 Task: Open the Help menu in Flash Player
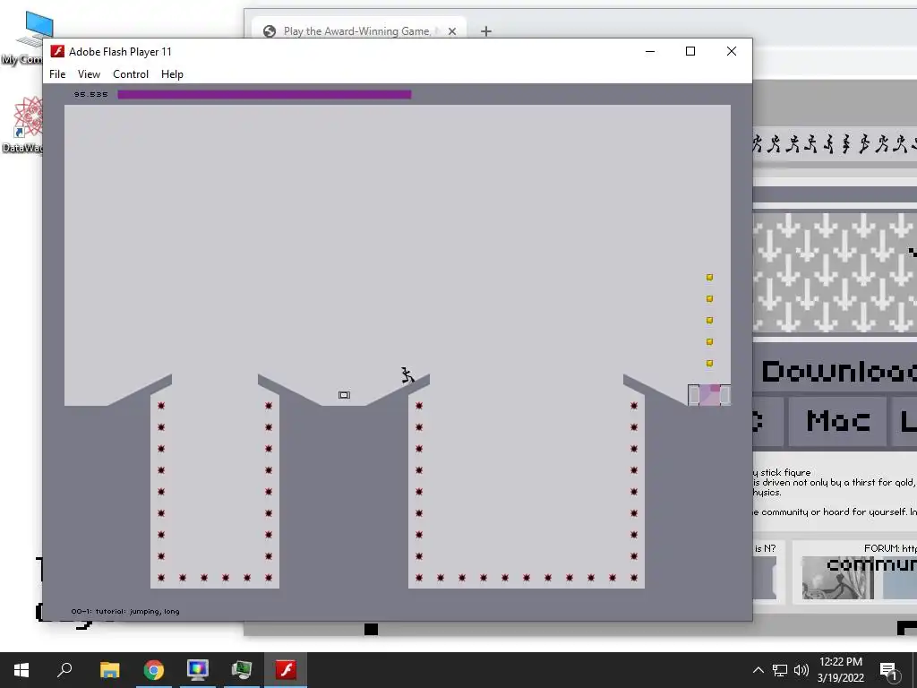tap(172, 74)
